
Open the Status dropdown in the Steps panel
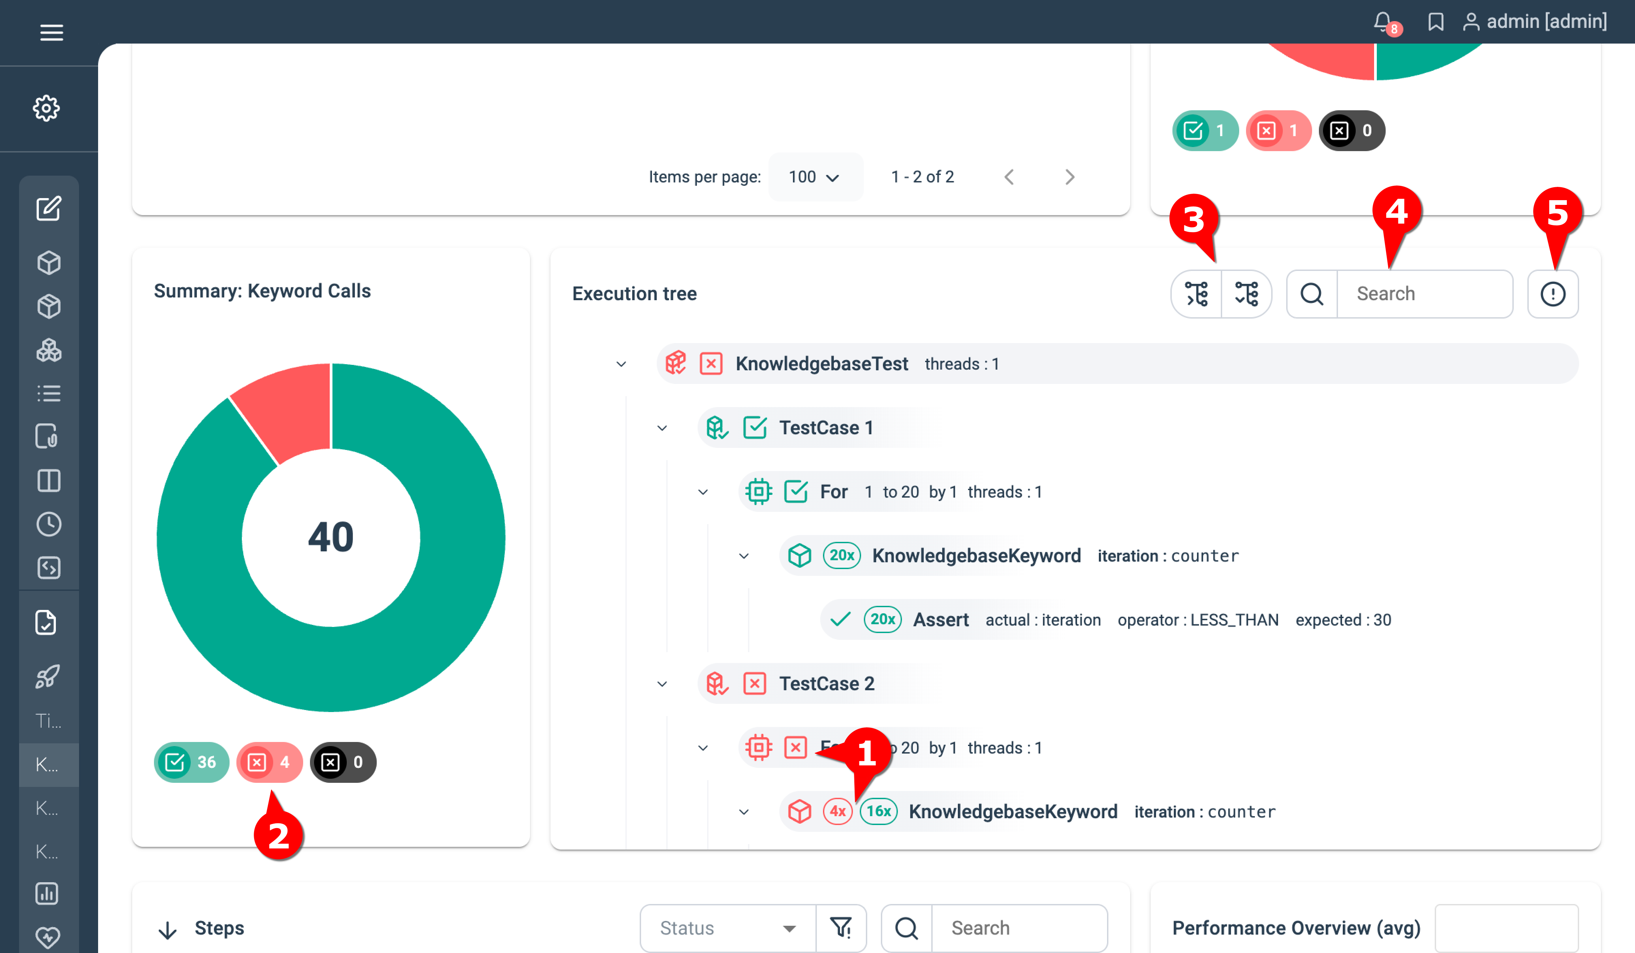(726, 928)
